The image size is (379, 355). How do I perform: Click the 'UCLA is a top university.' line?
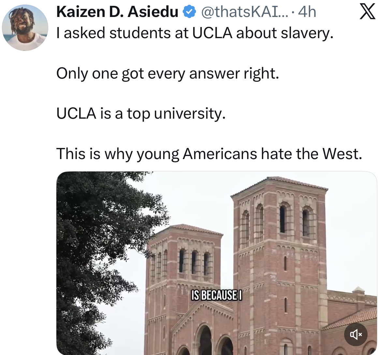pyautogui.click(x=141, y=113)
